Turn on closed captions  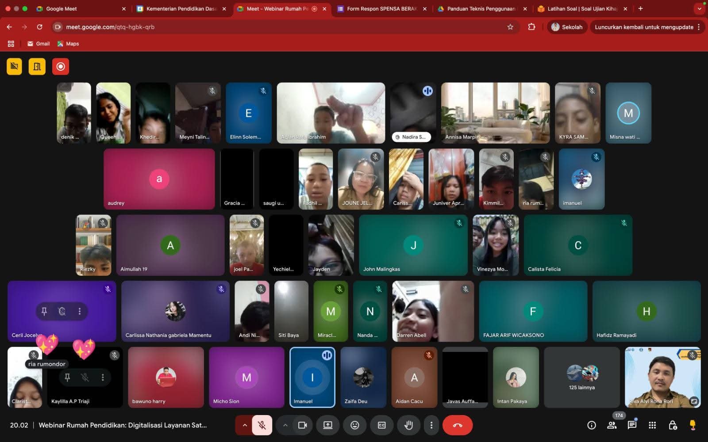pos(381,425)
